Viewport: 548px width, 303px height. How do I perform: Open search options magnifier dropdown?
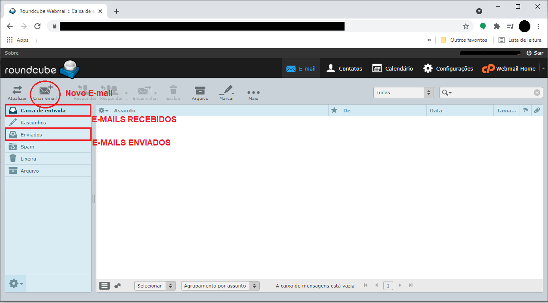pyautogui.click(x=447, y=93)
